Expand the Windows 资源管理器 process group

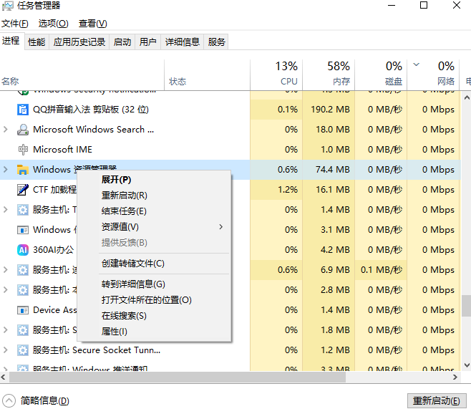click(x=6, y=170)
